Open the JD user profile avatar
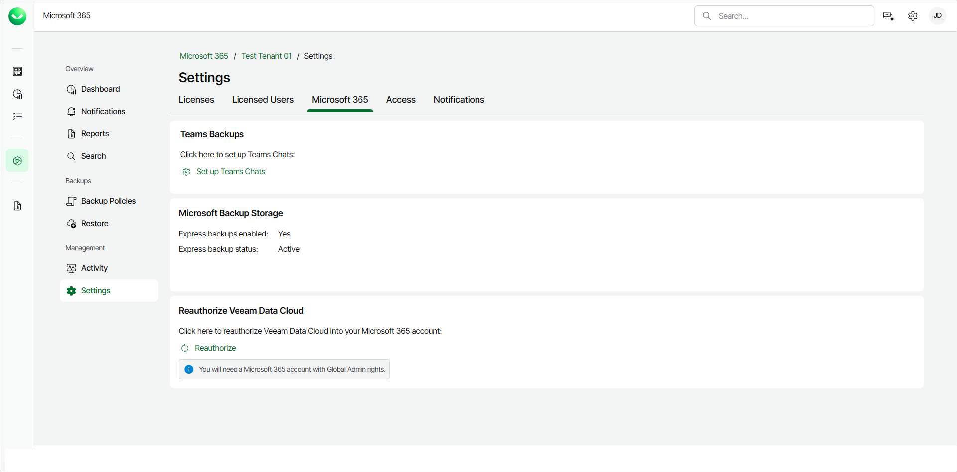This screenshot has width=957, height=472. click(937, 16)
